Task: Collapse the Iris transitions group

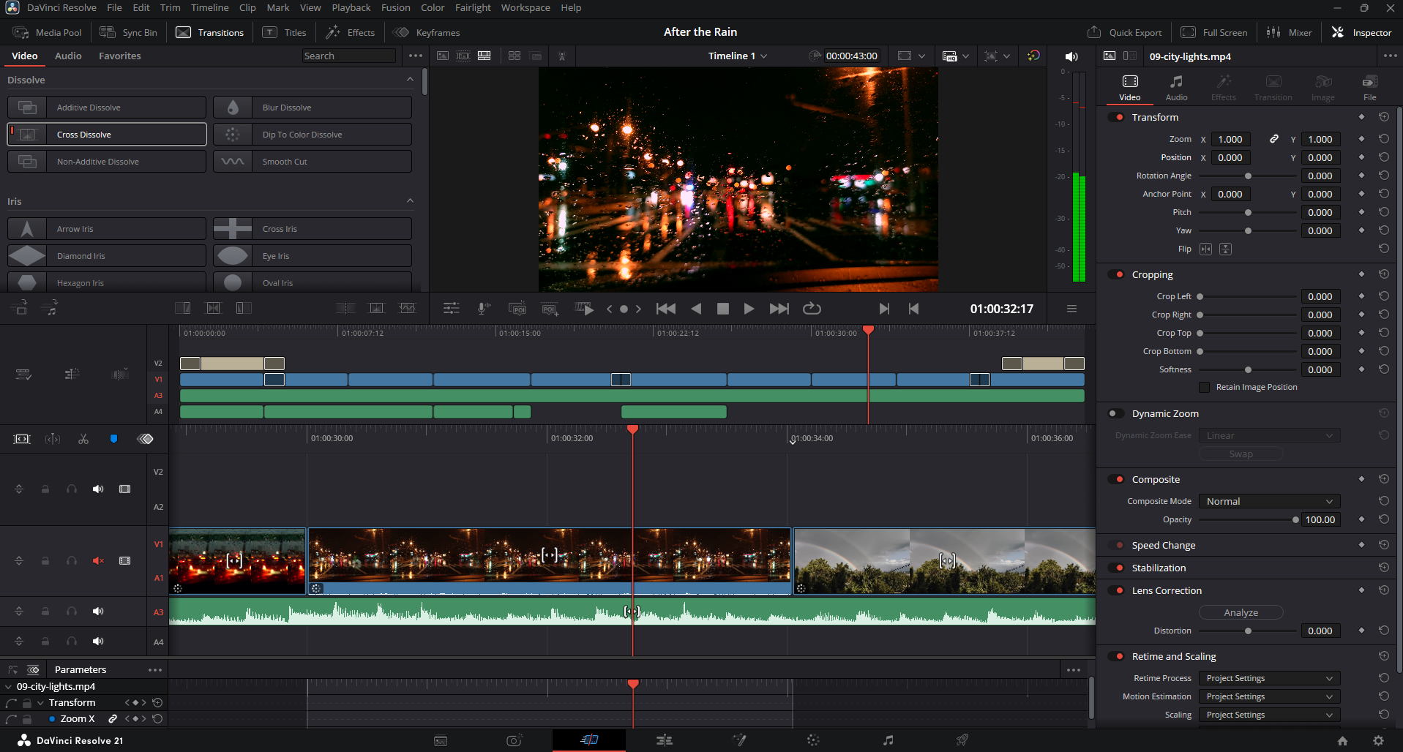Action: click(x=410, y=201)
